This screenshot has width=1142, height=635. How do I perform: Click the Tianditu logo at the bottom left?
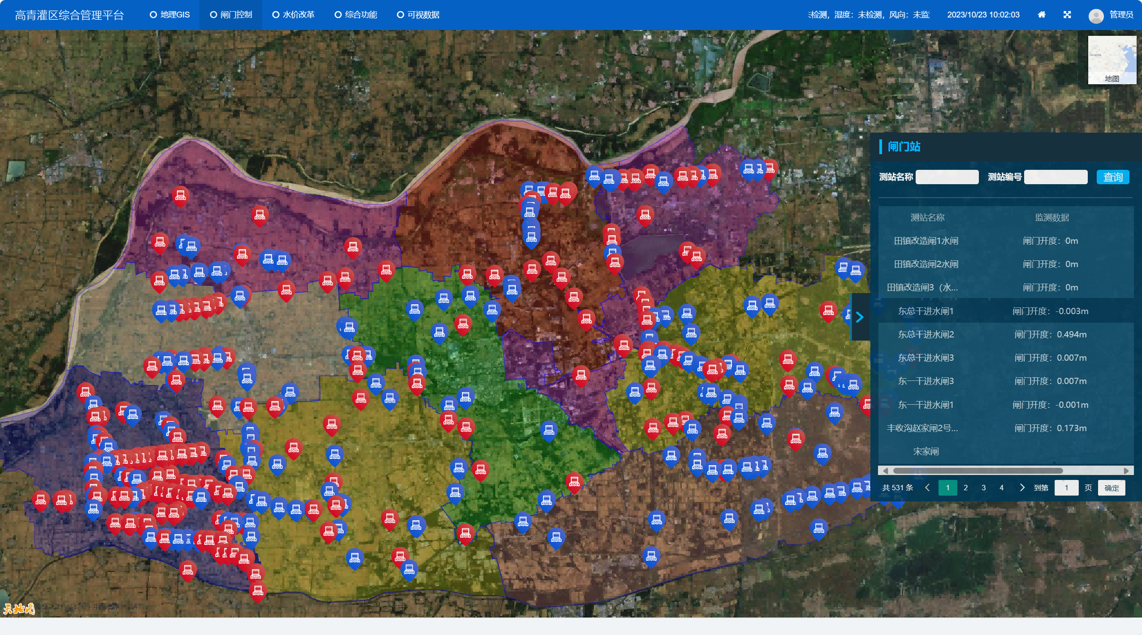point(18,608)
